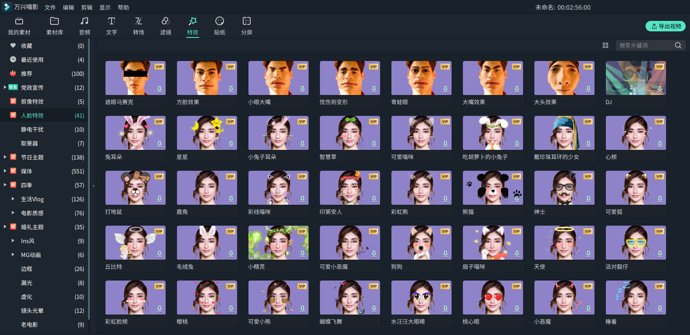Select the 取景器 category
690x335 pixels.
(x=44, y=143)
